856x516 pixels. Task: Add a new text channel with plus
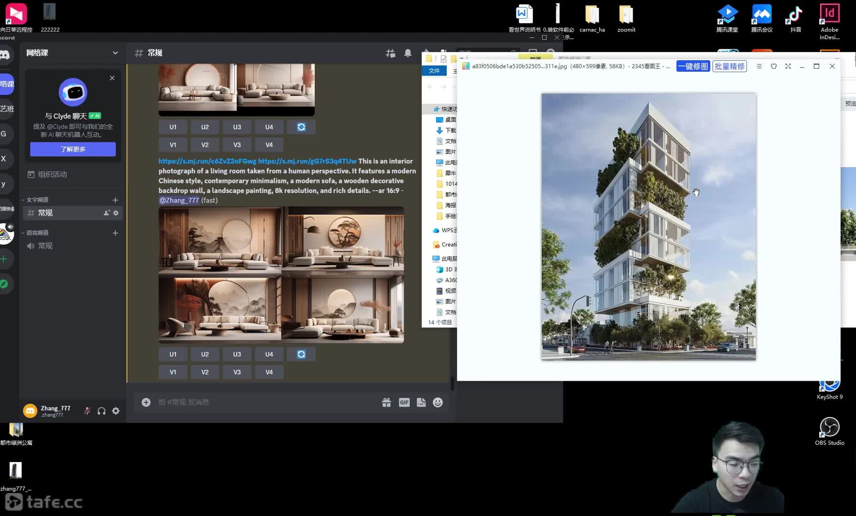click(115, 200)
